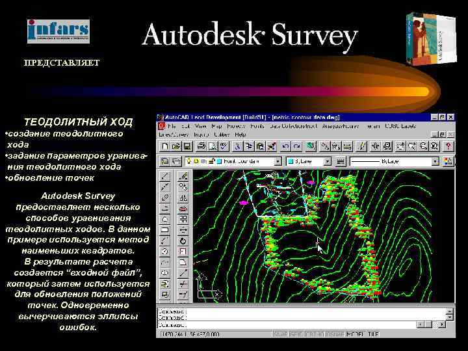
Task: Save drawing with the floppy disk icon
Action: [187, 146]
